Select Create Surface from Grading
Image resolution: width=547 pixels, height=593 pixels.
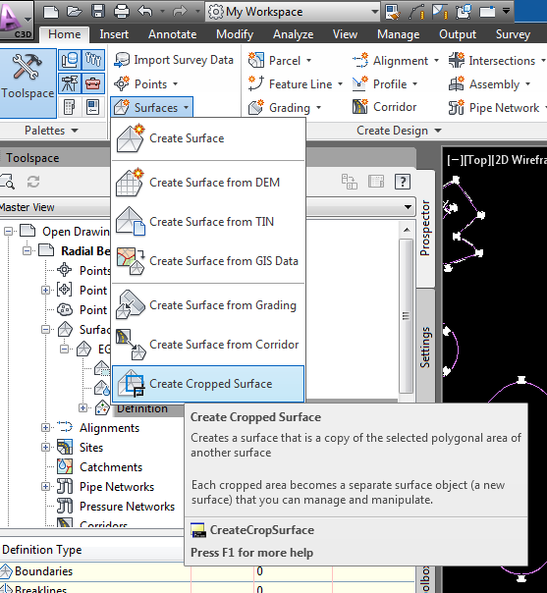pyautogui.click(x=208, y=305)
